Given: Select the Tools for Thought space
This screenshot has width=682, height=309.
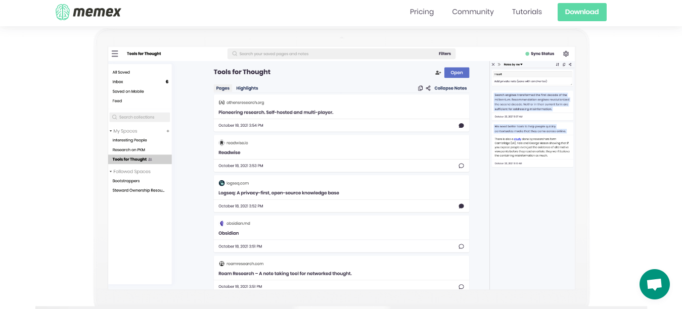Looking at the screenshot, I should pos(140,160).
